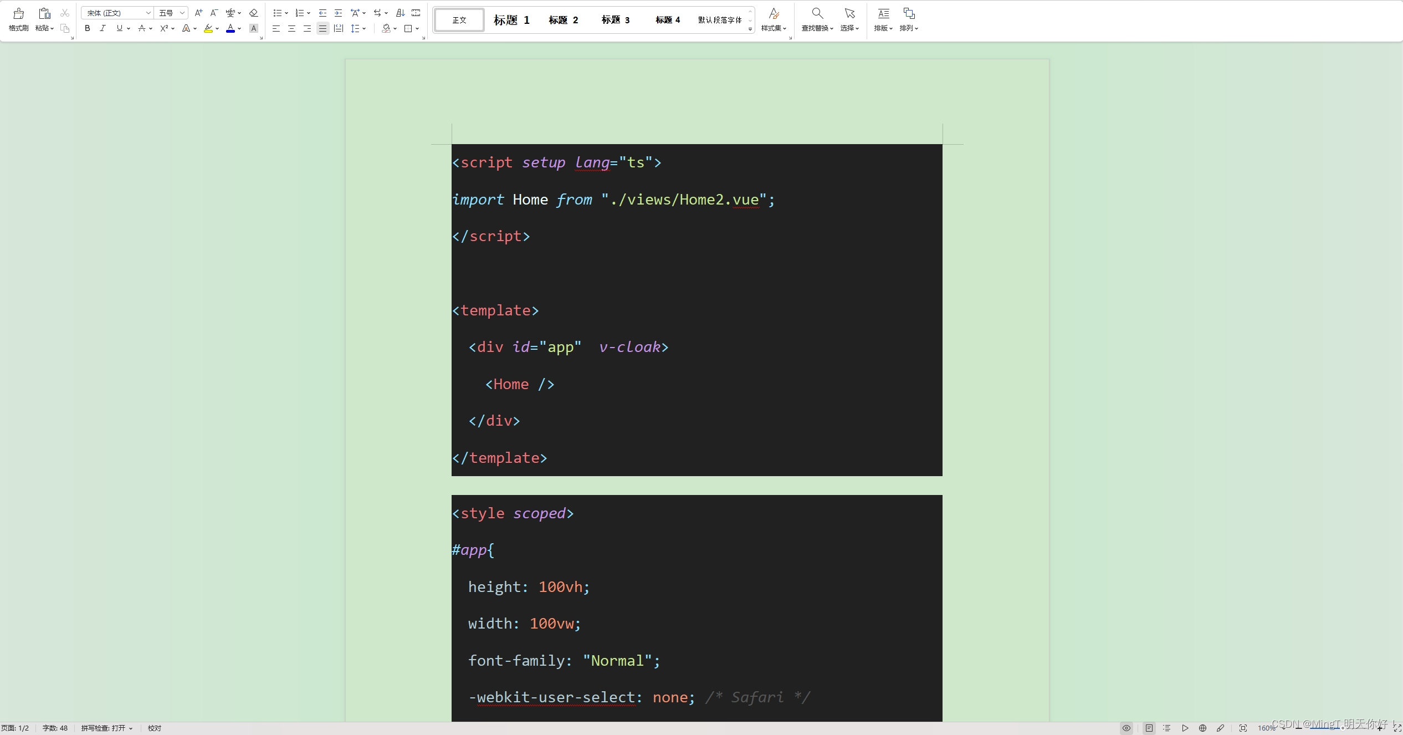
Task: Increase font size with A+ icon
Action: (198, 13)
